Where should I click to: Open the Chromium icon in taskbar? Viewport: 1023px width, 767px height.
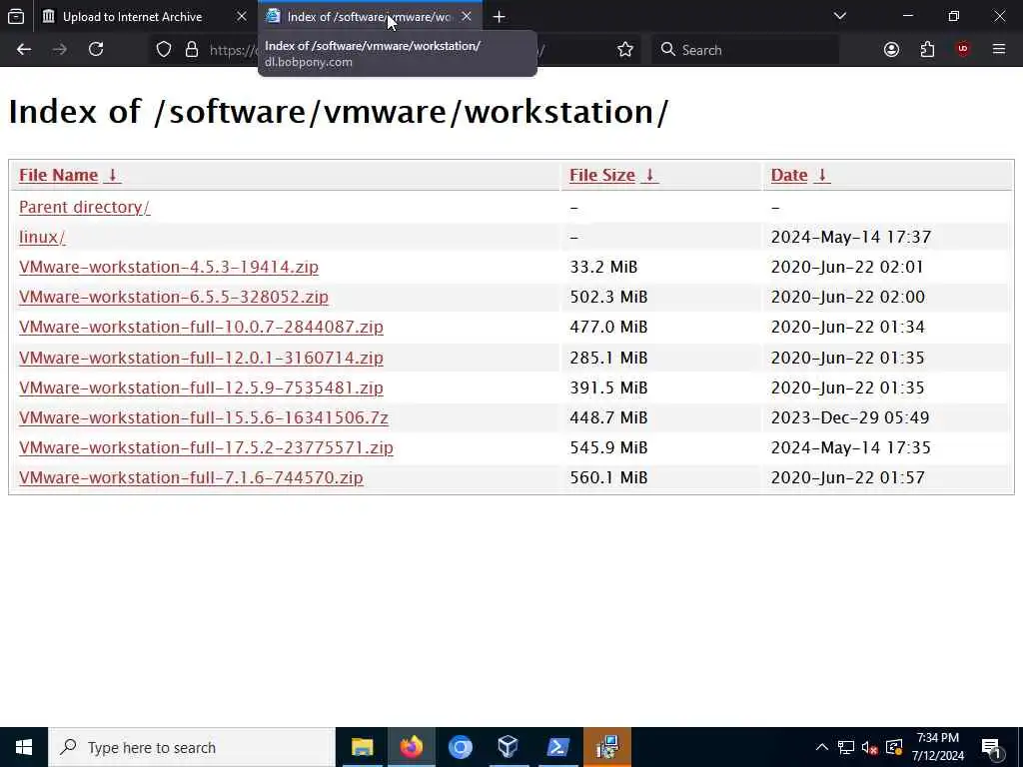460,747
